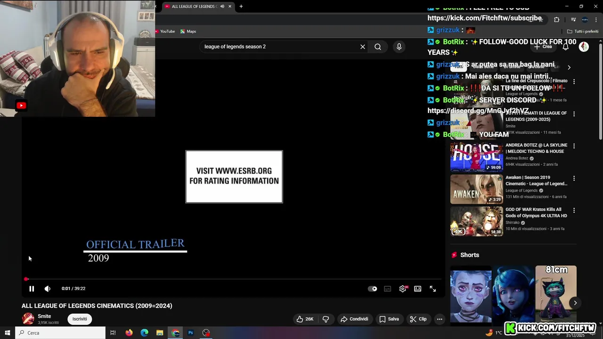Open title 'Awaken | Season 2019 Cinematic'
Image resolution: width=603 pixels, height=339 pixels.
click(536, 181)
